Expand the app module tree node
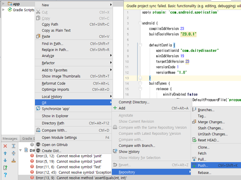This screenshot has height=180, width=241. tap(3, 4)
